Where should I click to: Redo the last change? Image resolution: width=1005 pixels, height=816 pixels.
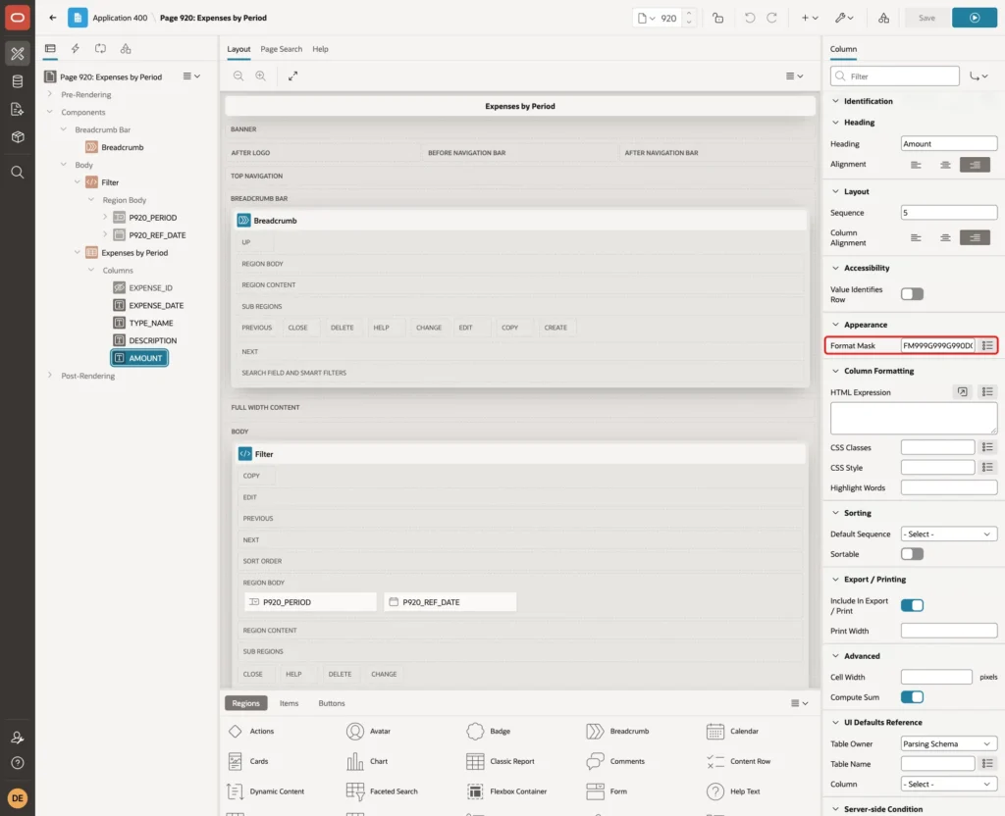tap(771, 18)
